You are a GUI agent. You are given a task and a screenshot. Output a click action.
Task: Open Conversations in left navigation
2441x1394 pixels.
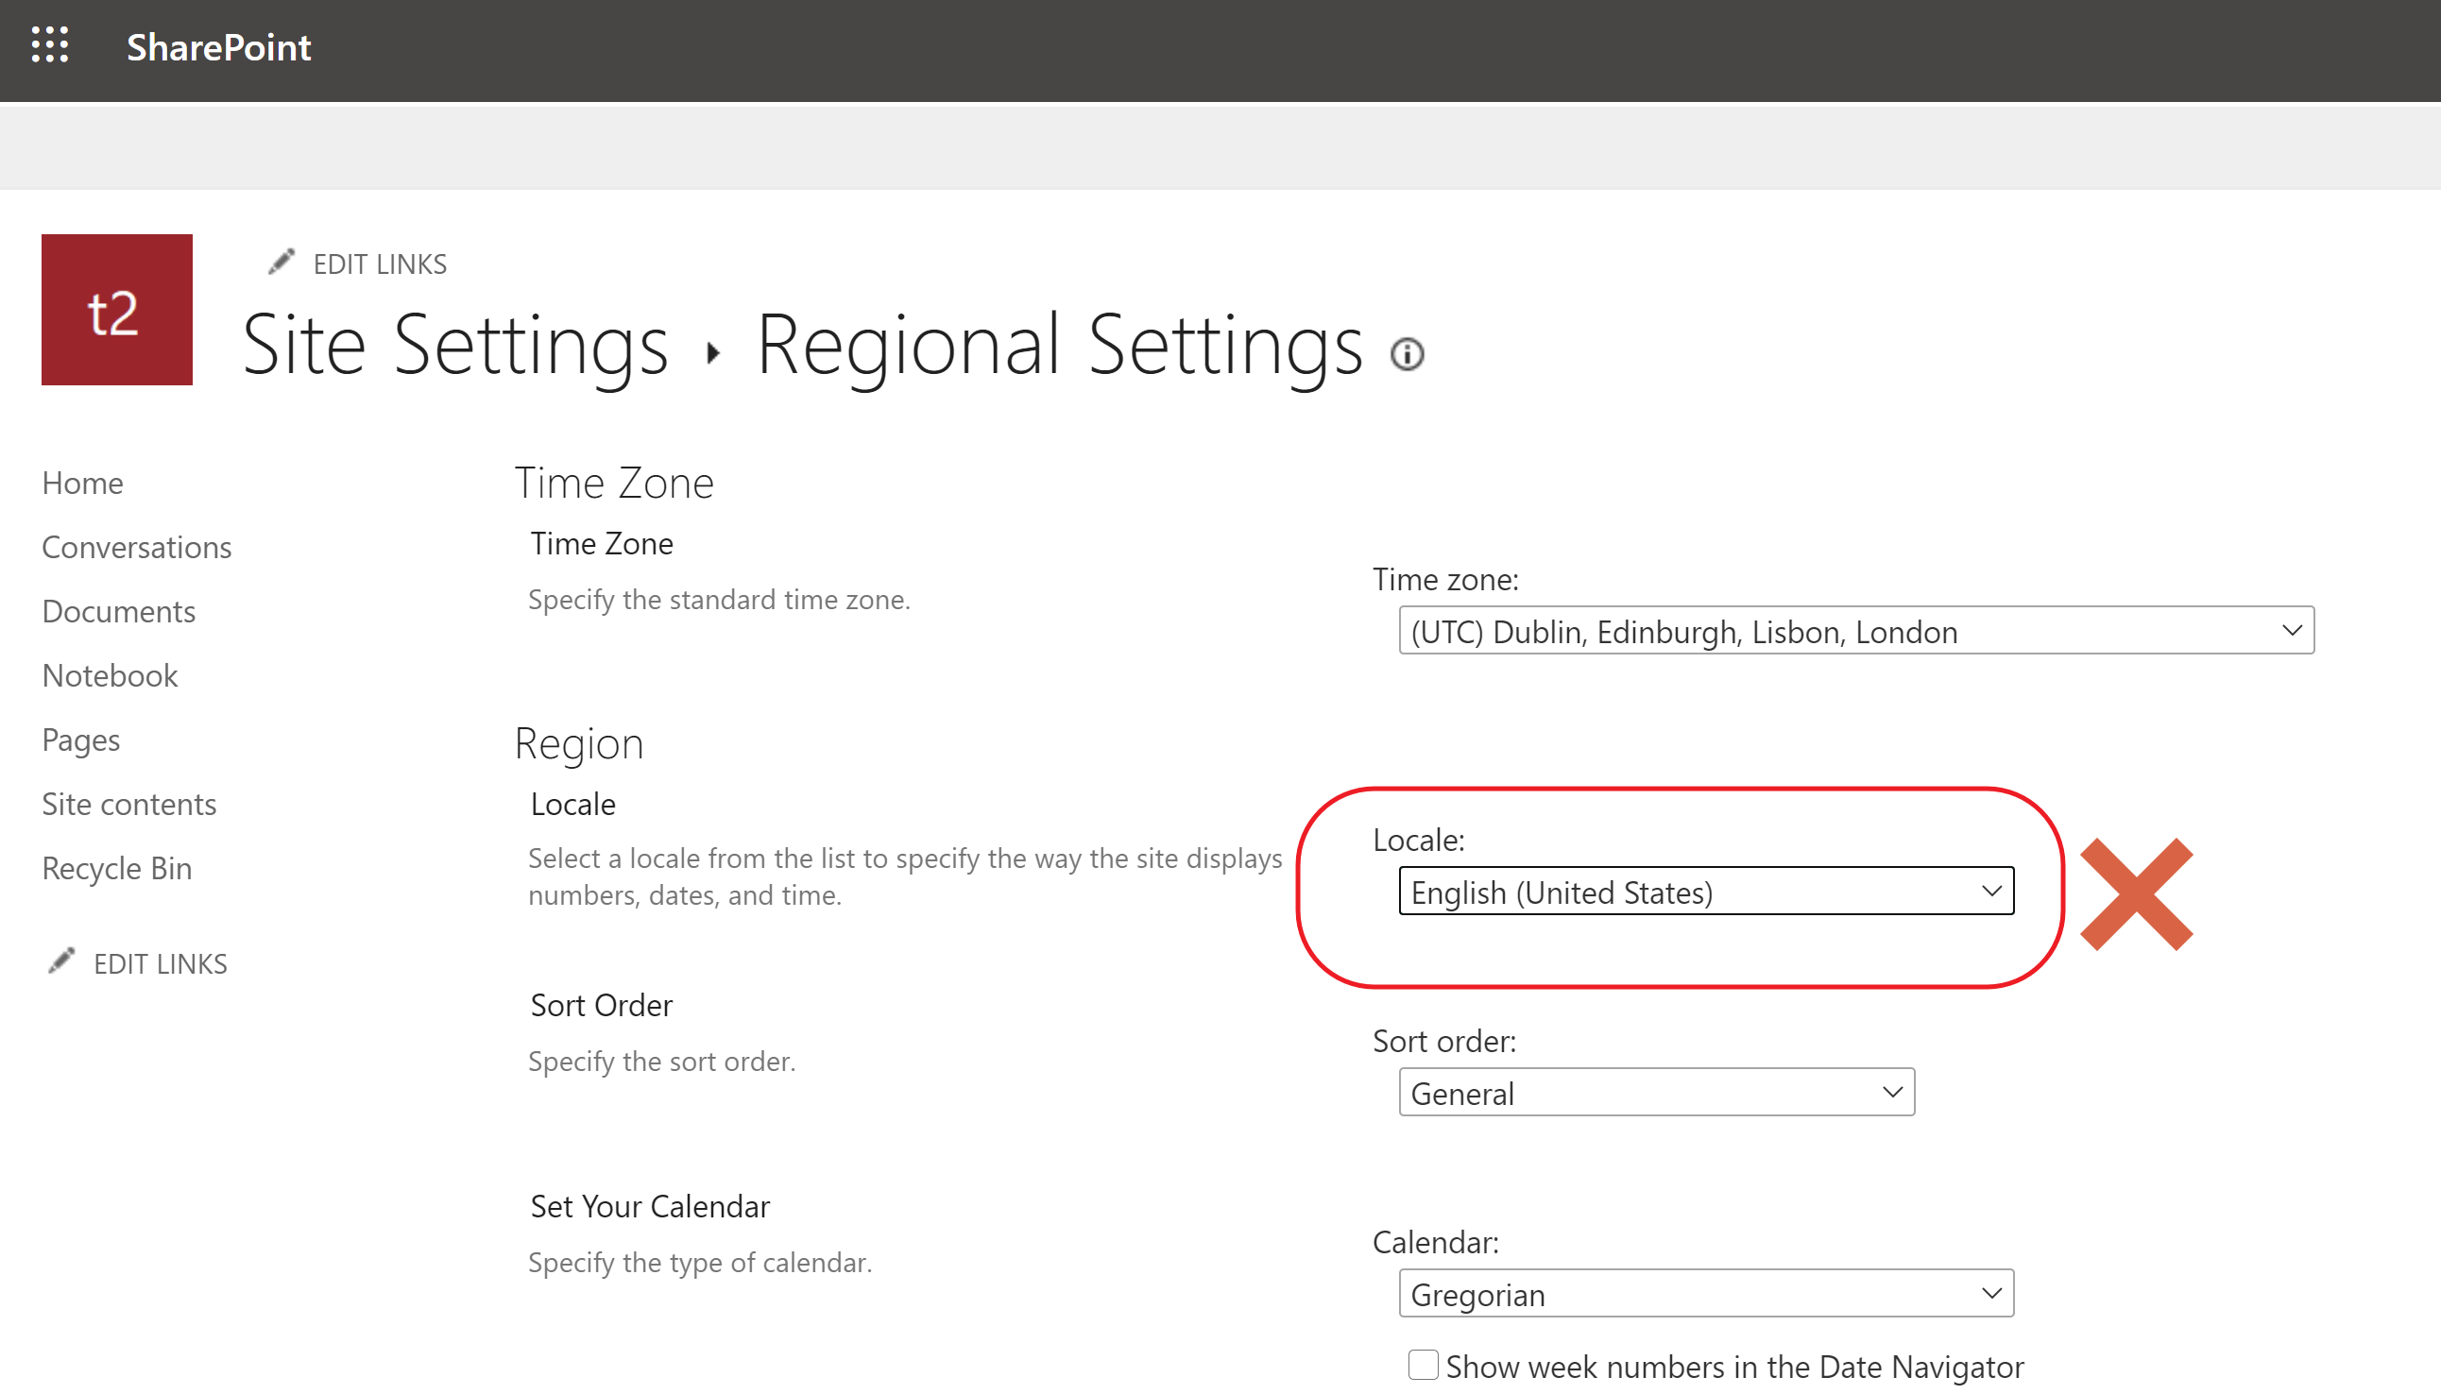tap(136, 547)
